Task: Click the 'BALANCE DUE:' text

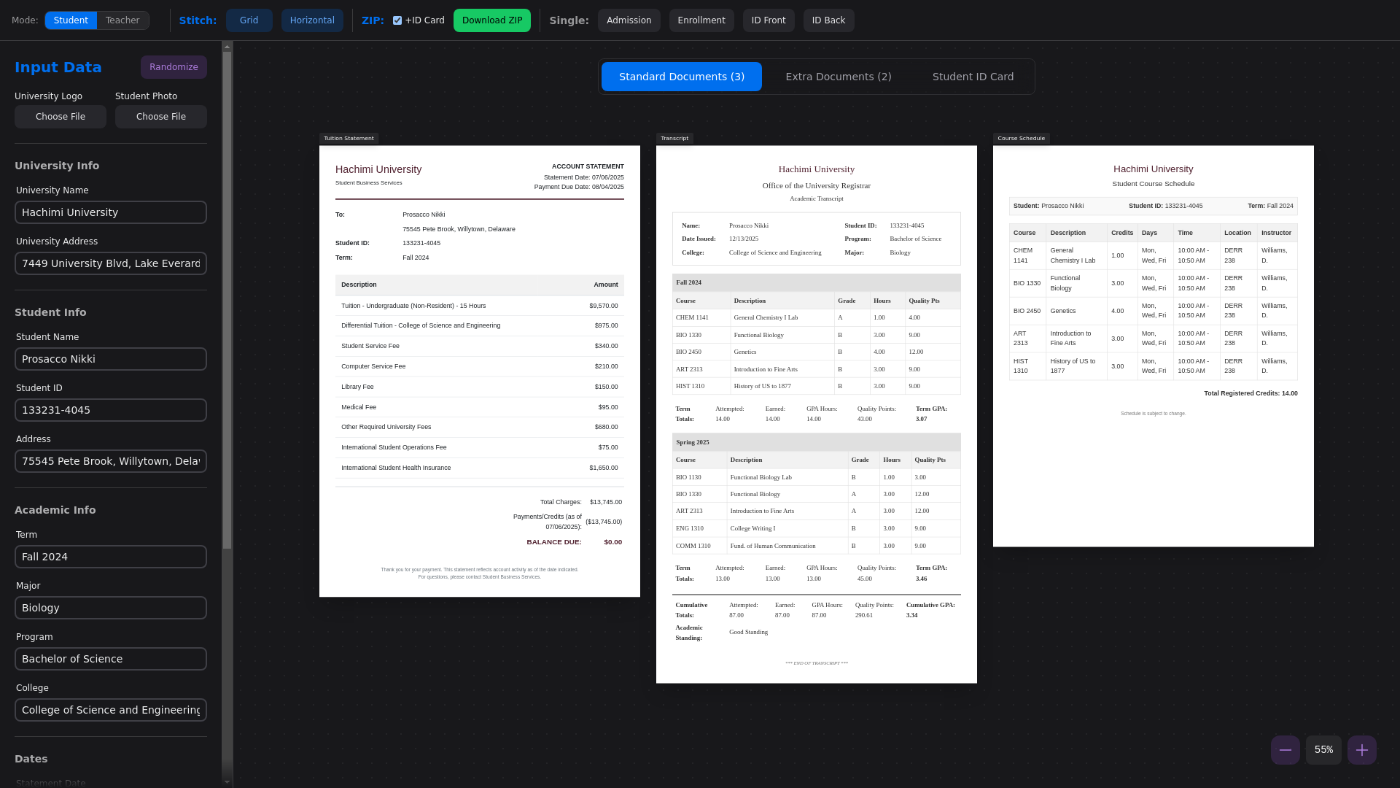Action: (x=554, y=542)
